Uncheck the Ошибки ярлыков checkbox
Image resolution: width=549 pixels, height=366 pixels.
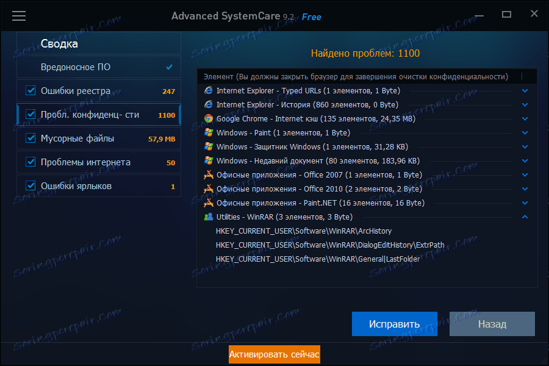tap(31, 186)
